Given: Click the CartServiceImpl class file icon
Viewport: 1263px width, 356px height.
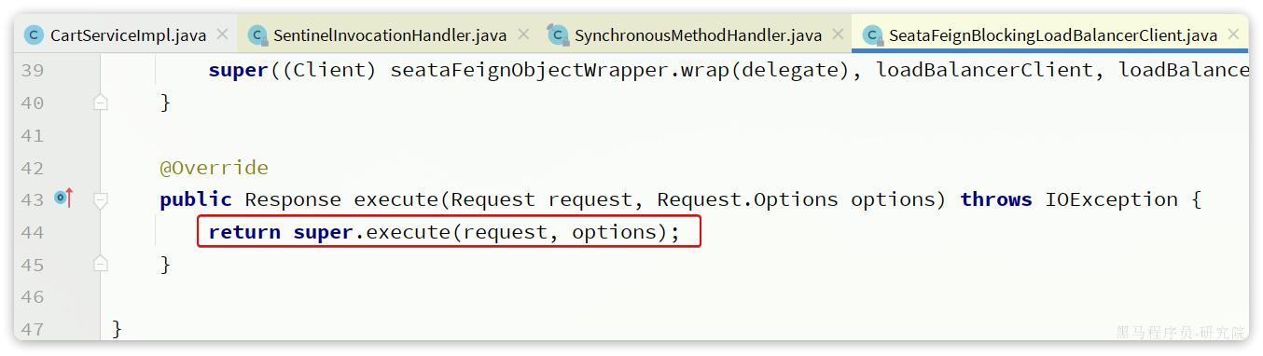Looking at the screenshot, I should point(35,35).
